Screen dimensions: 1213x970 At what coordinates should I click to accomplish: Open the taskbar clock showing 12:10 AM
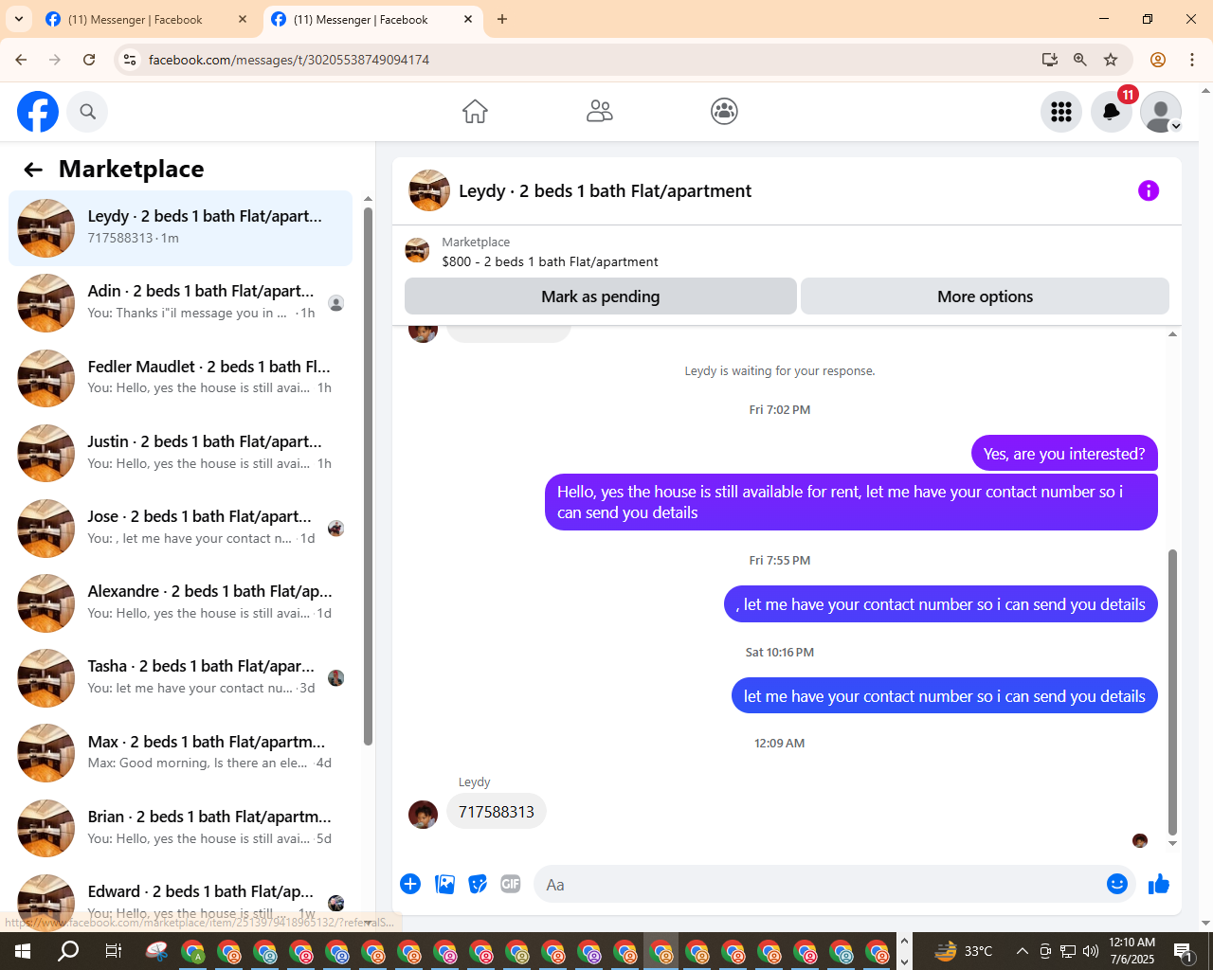1132,951
